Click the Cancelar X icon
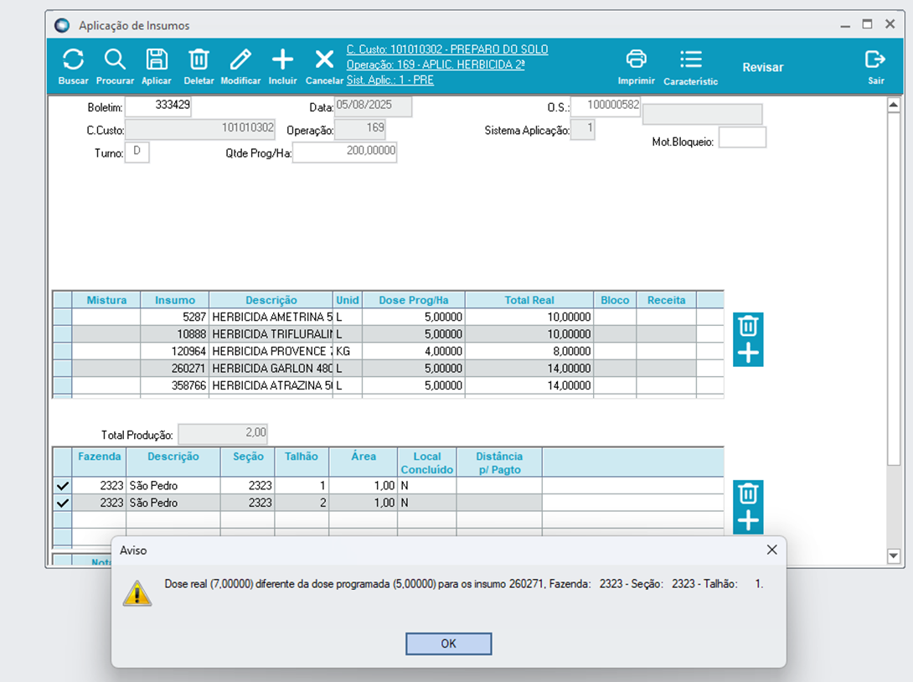Screen dimensions: 913x682 point(324,59)
